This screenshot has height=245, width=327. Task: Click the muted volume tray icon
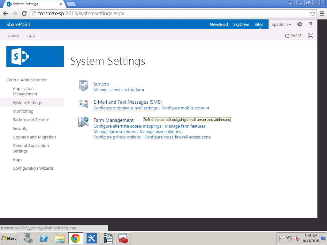click(x=297, y=238)
